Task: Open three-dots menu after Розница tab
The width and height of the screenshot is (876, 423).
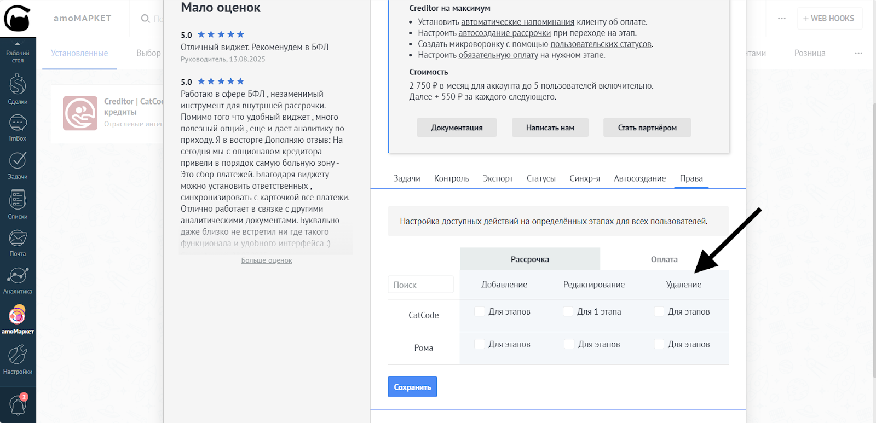Action: (x=858, y=53)
